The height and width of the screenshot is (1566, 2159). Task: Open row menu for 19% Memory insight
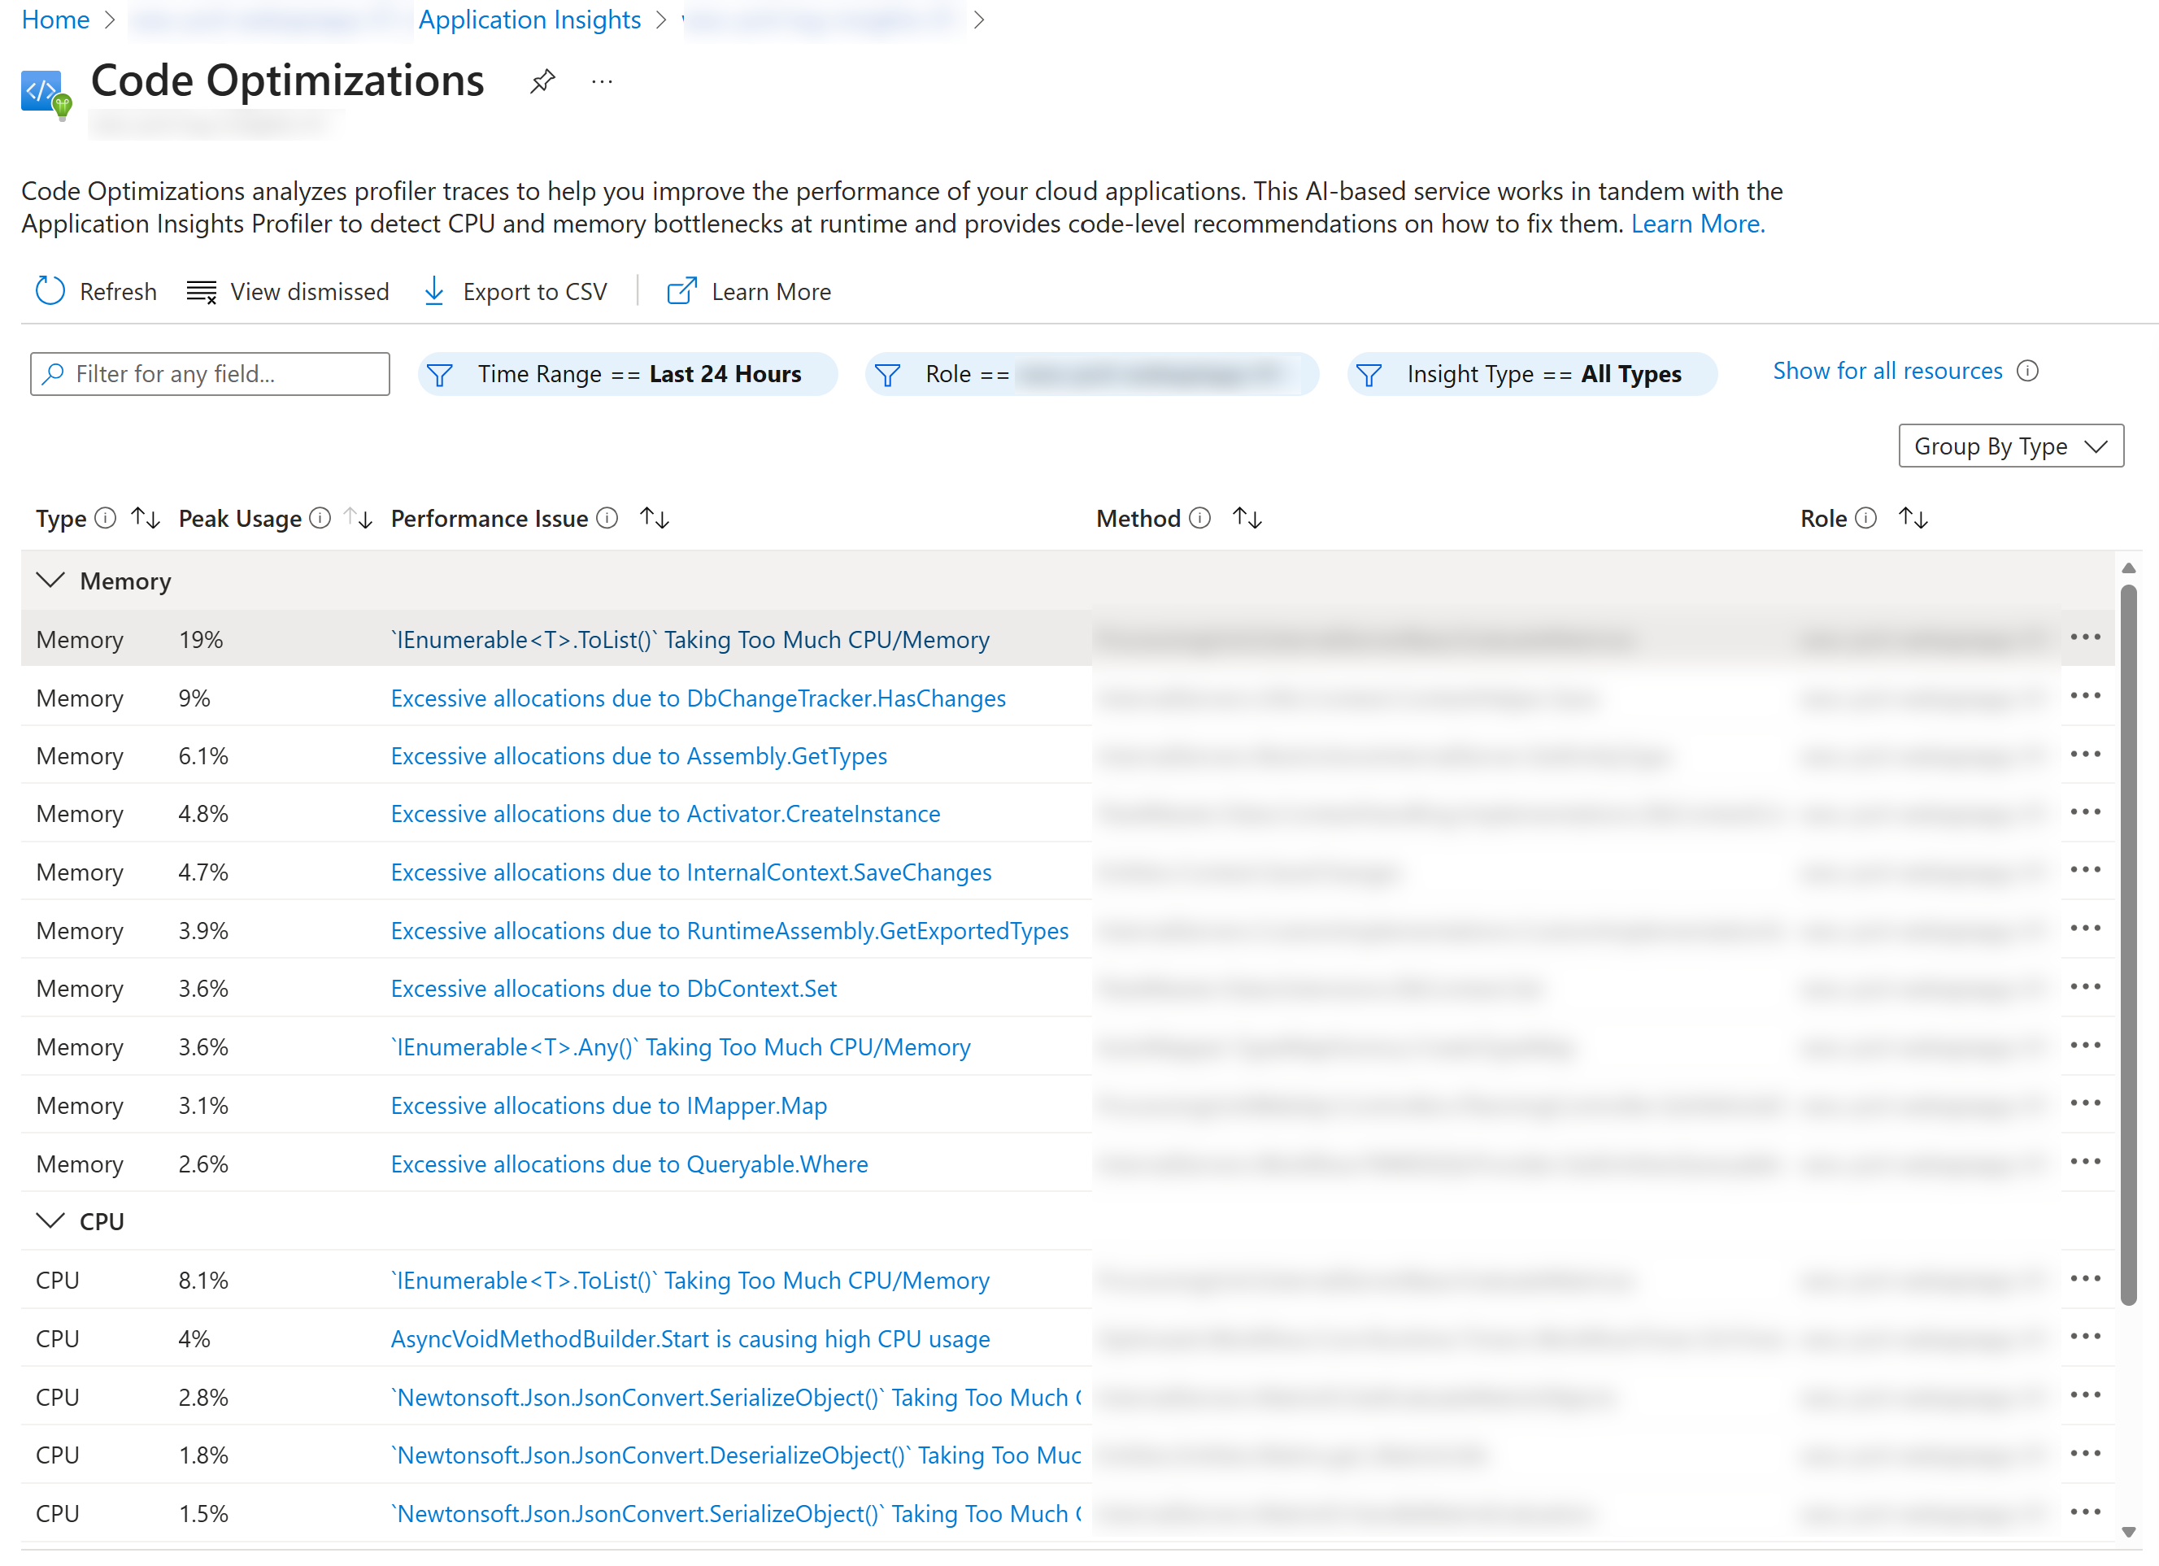tap(2085, 637)
